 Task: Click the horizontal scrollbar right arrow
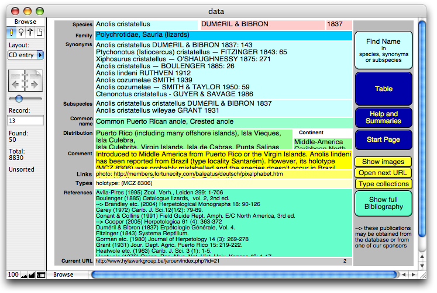pyautogui.click(x=414, y=275)
